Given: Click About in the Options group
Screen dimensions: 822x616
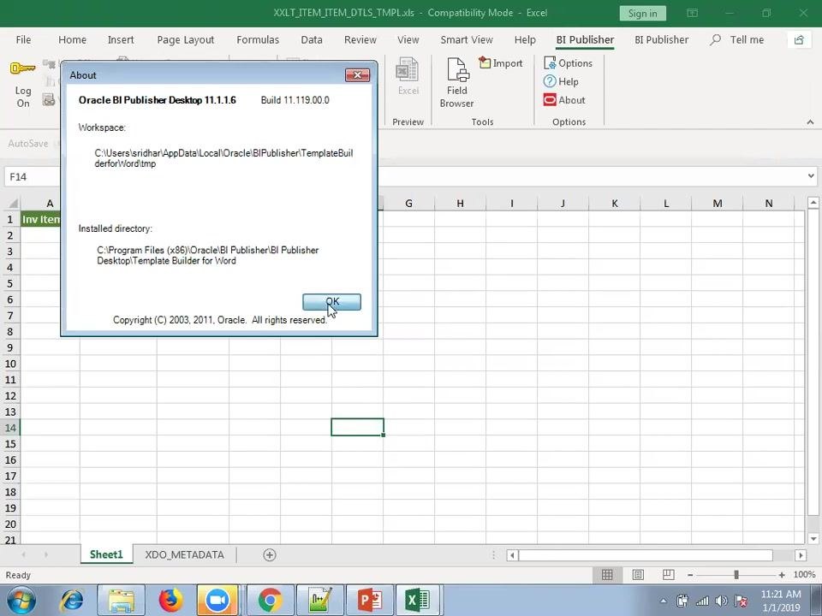Looking at the screenshot, I should coord(564,100).
